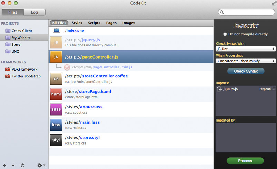Open the When Processing dropdown
The image size is (277, 169).
click(246, 61)
